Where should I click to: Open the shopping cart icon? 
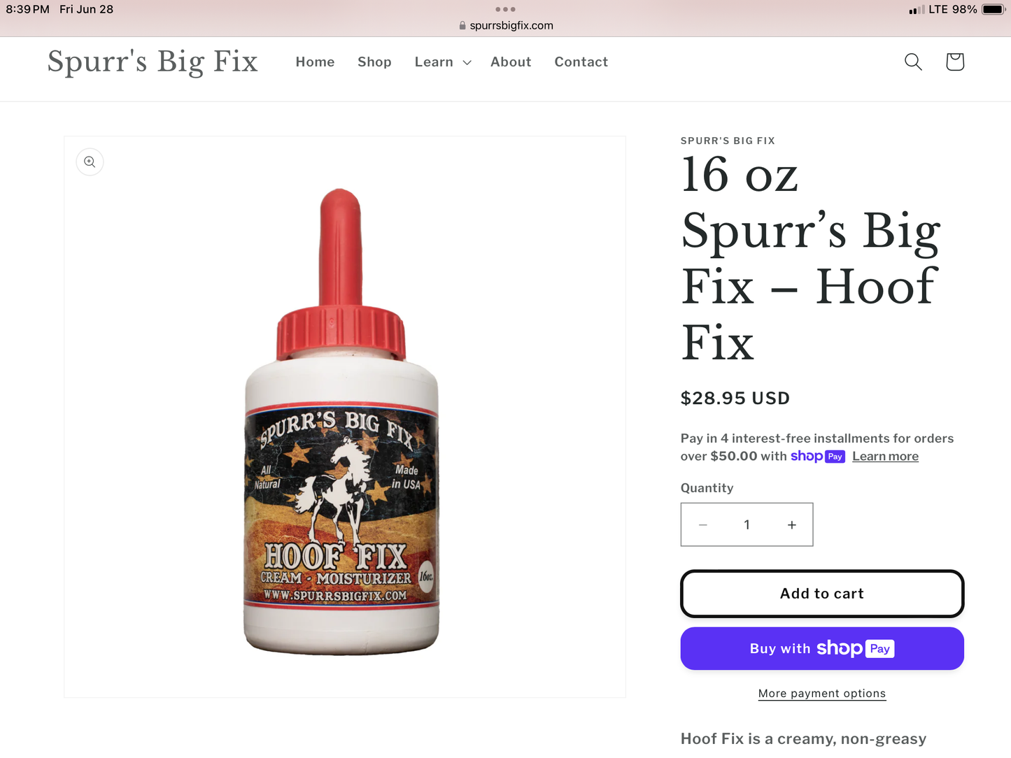point(955,62)
